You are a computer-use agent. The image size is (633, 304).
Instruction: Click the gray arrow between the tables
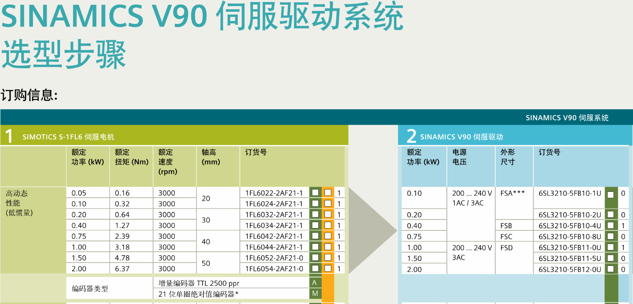[x=371, y=230]
